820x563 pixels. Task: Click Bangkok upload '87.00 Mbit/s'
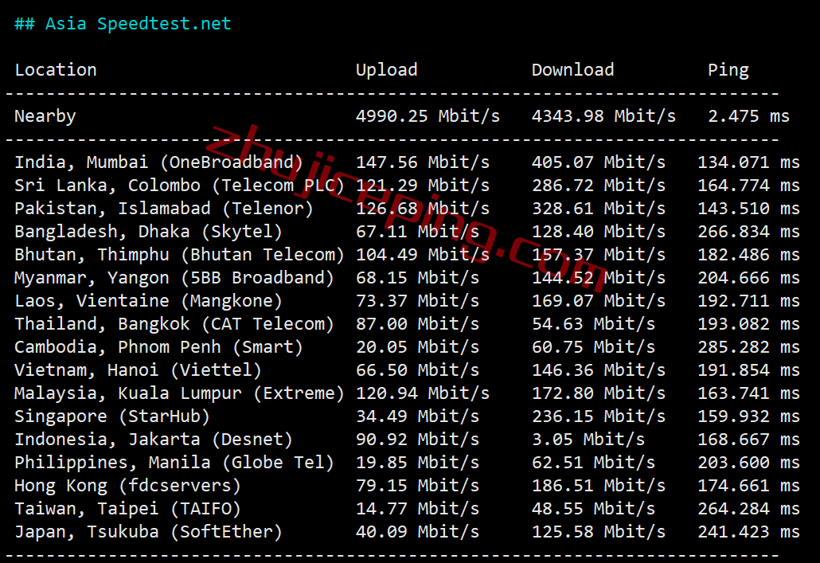pyautogui.click(x=417, y=323)
